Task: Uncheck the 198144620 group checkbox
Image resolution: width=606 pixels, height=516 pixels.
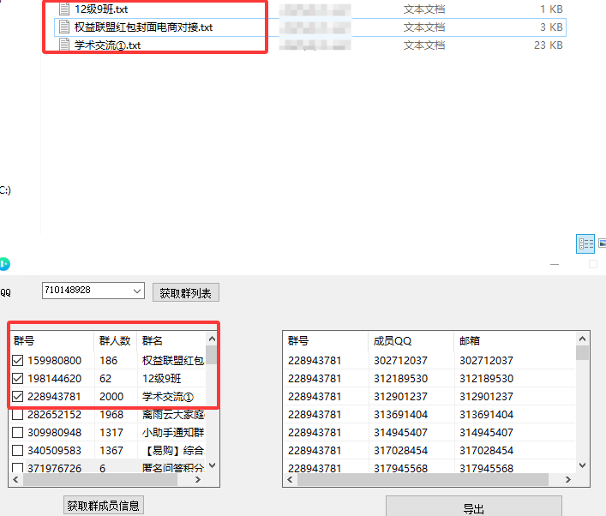Action: (18, 378)
